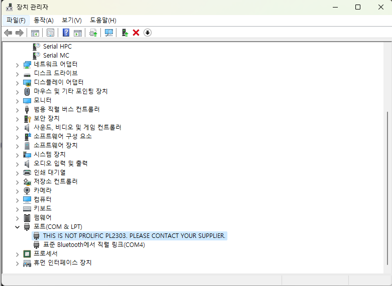Click the Device Manager title bar icon
This screenshot has width=392, height=286.
[x=9, y=7]
